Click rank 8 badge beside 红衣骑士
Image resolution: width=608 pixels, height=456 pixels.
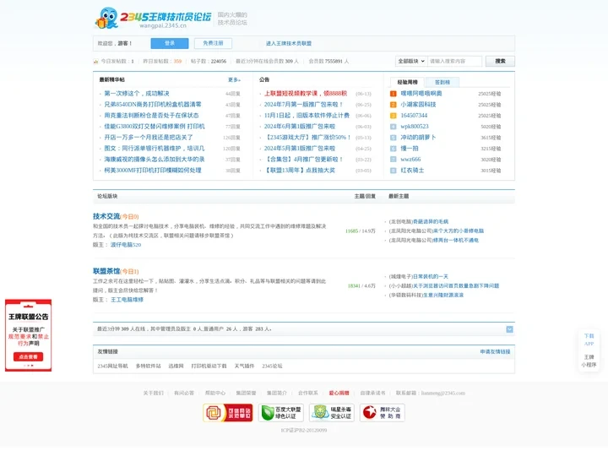point(393,171)
